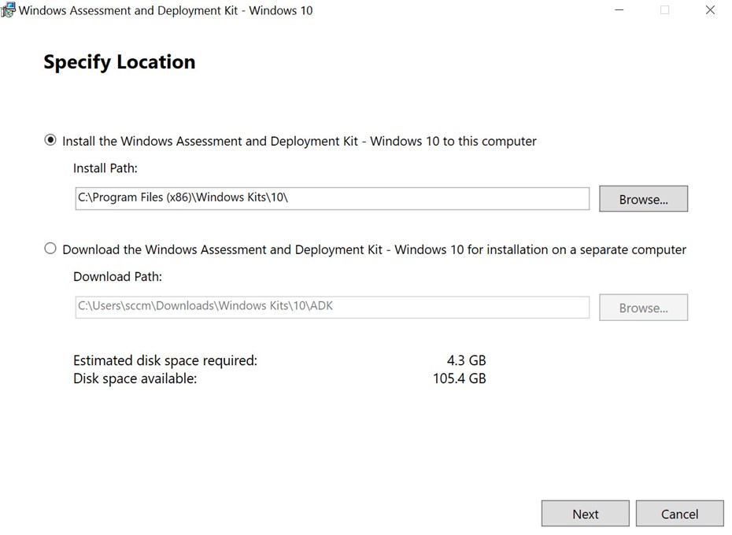
Task: Click the Install Path text field
Action: (x=332, y=198)
